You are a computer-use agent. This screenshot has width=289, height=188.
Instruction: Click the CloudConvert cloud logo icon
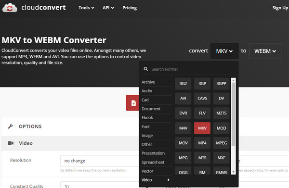point(10,8)
